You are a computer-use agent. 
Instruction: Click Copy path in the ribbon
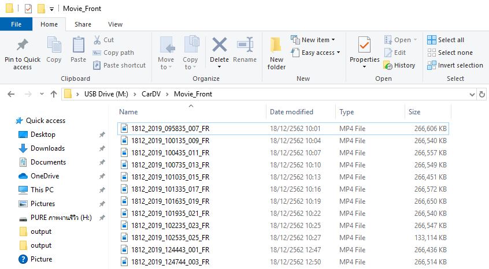113,53
